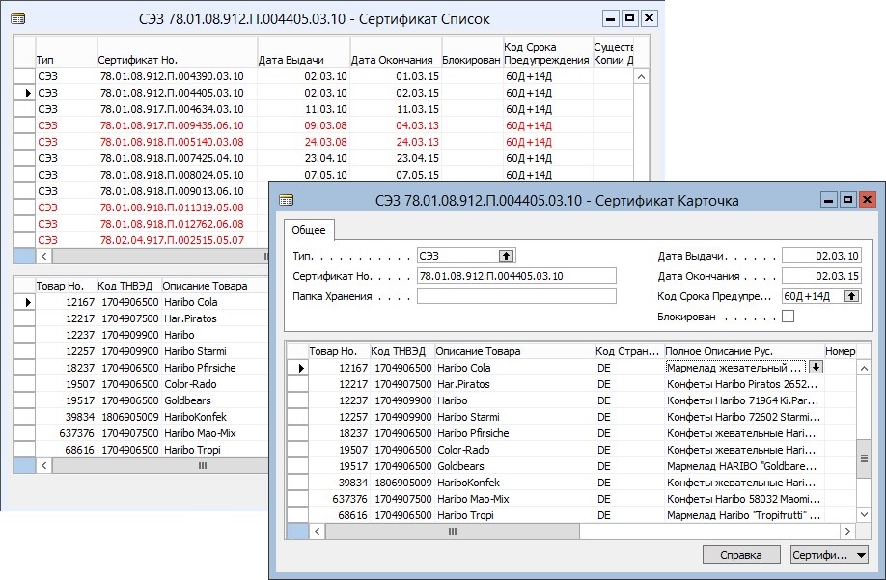886x580 pixels.
Task: Click Goldbears in card goods table
Action: [x=460, y=466]
